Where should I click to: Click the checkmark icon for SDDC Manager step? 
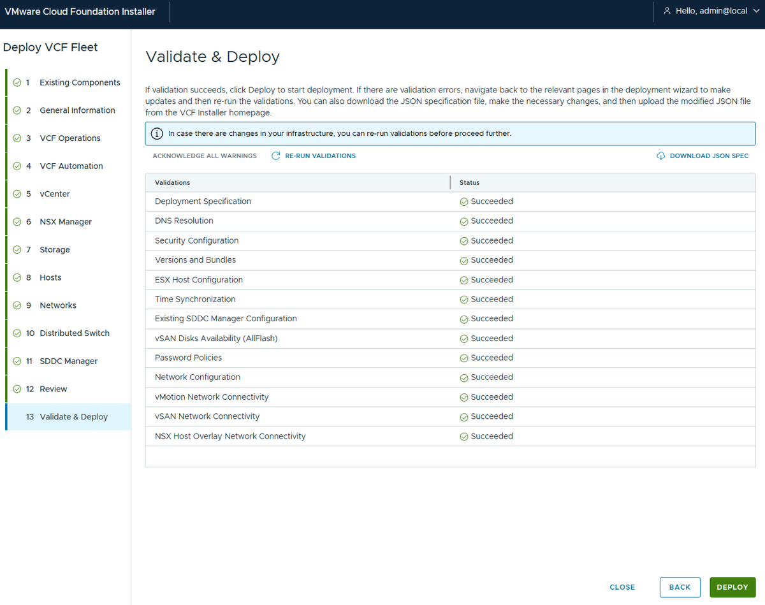17,361
